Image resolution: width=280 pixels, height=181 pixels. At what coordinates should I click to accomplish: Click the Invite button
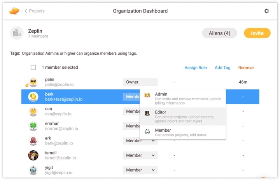click(257, 33)
